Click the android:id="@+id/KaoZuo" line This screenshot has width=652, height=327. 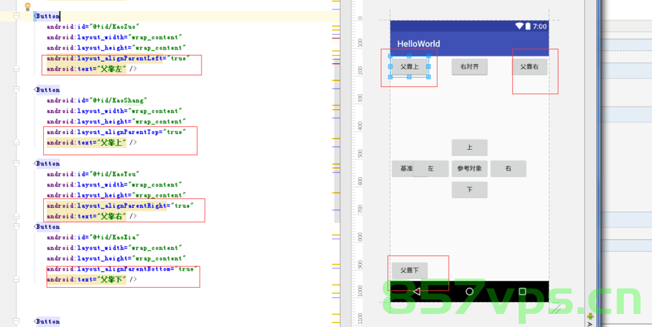pos(93,27)
